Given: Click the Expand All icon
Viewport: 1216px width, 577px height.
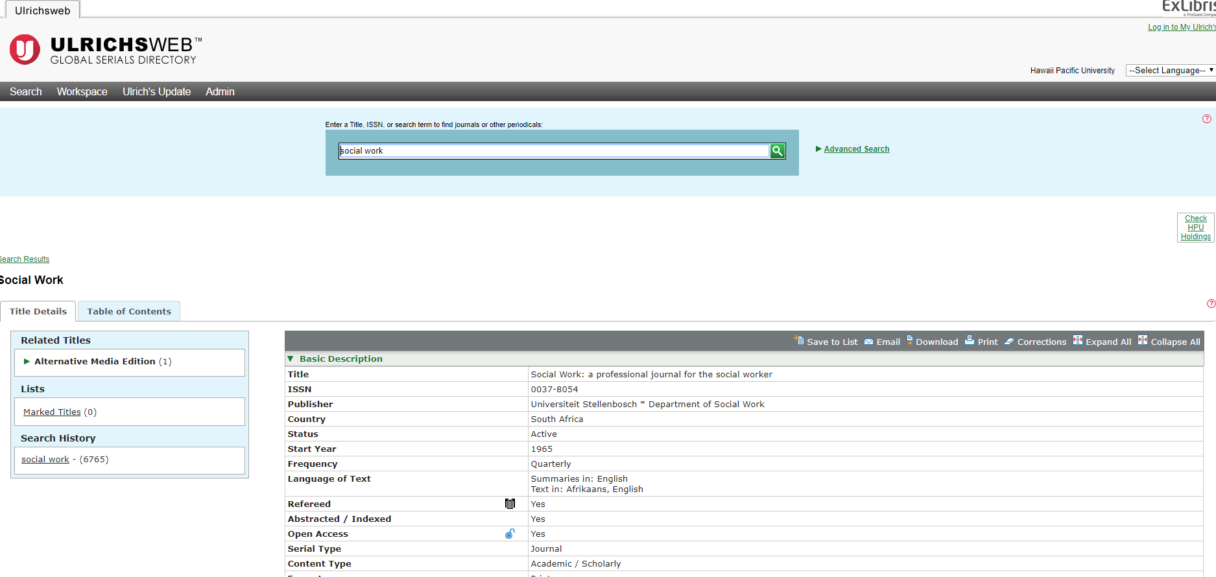Looking at the screenshot, I should pos(1078,340).
